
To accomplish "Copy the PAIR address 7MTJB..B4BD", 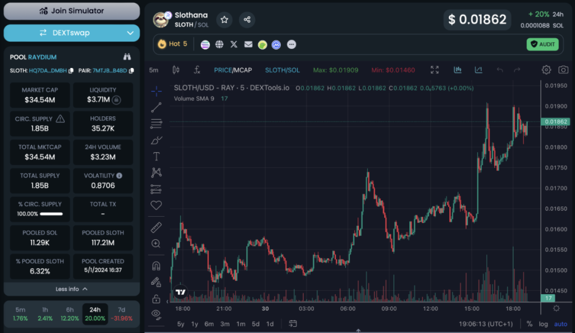I will point(131,70).
